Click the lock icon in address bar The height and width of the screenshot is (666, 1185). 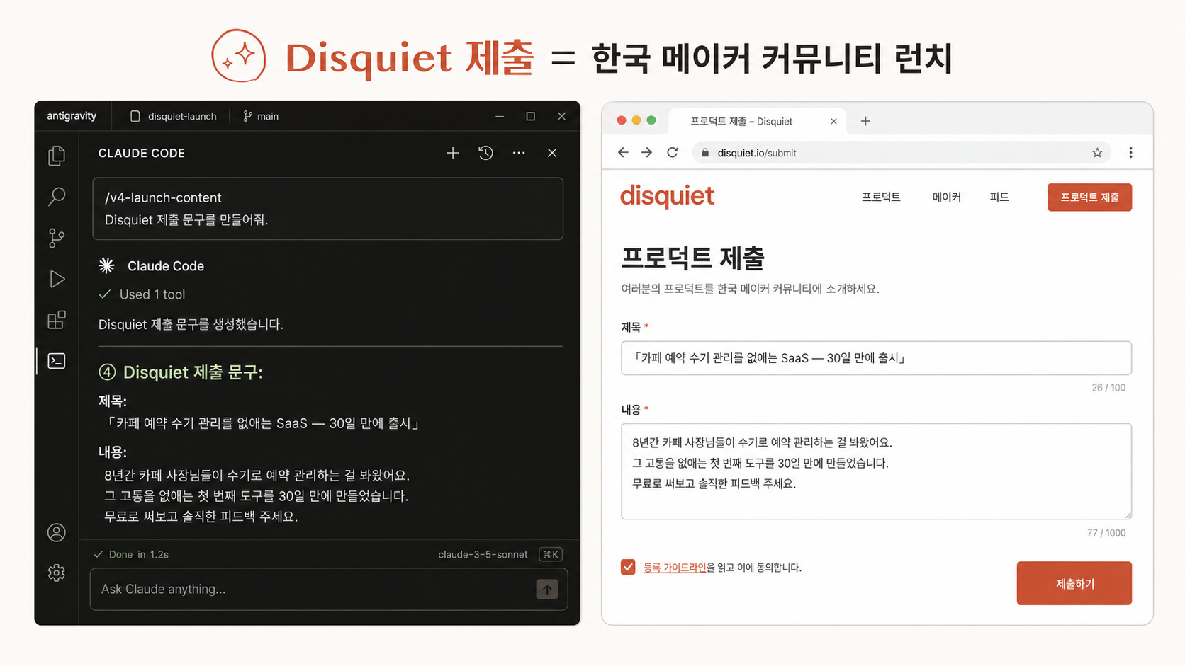(x=705, y=153)
